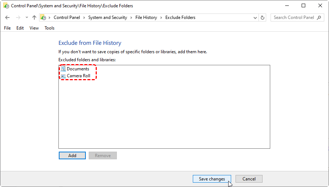Go to System and Security breadcrumb
The width and height of the screenshot is (329, 187).
pos(107,17)
